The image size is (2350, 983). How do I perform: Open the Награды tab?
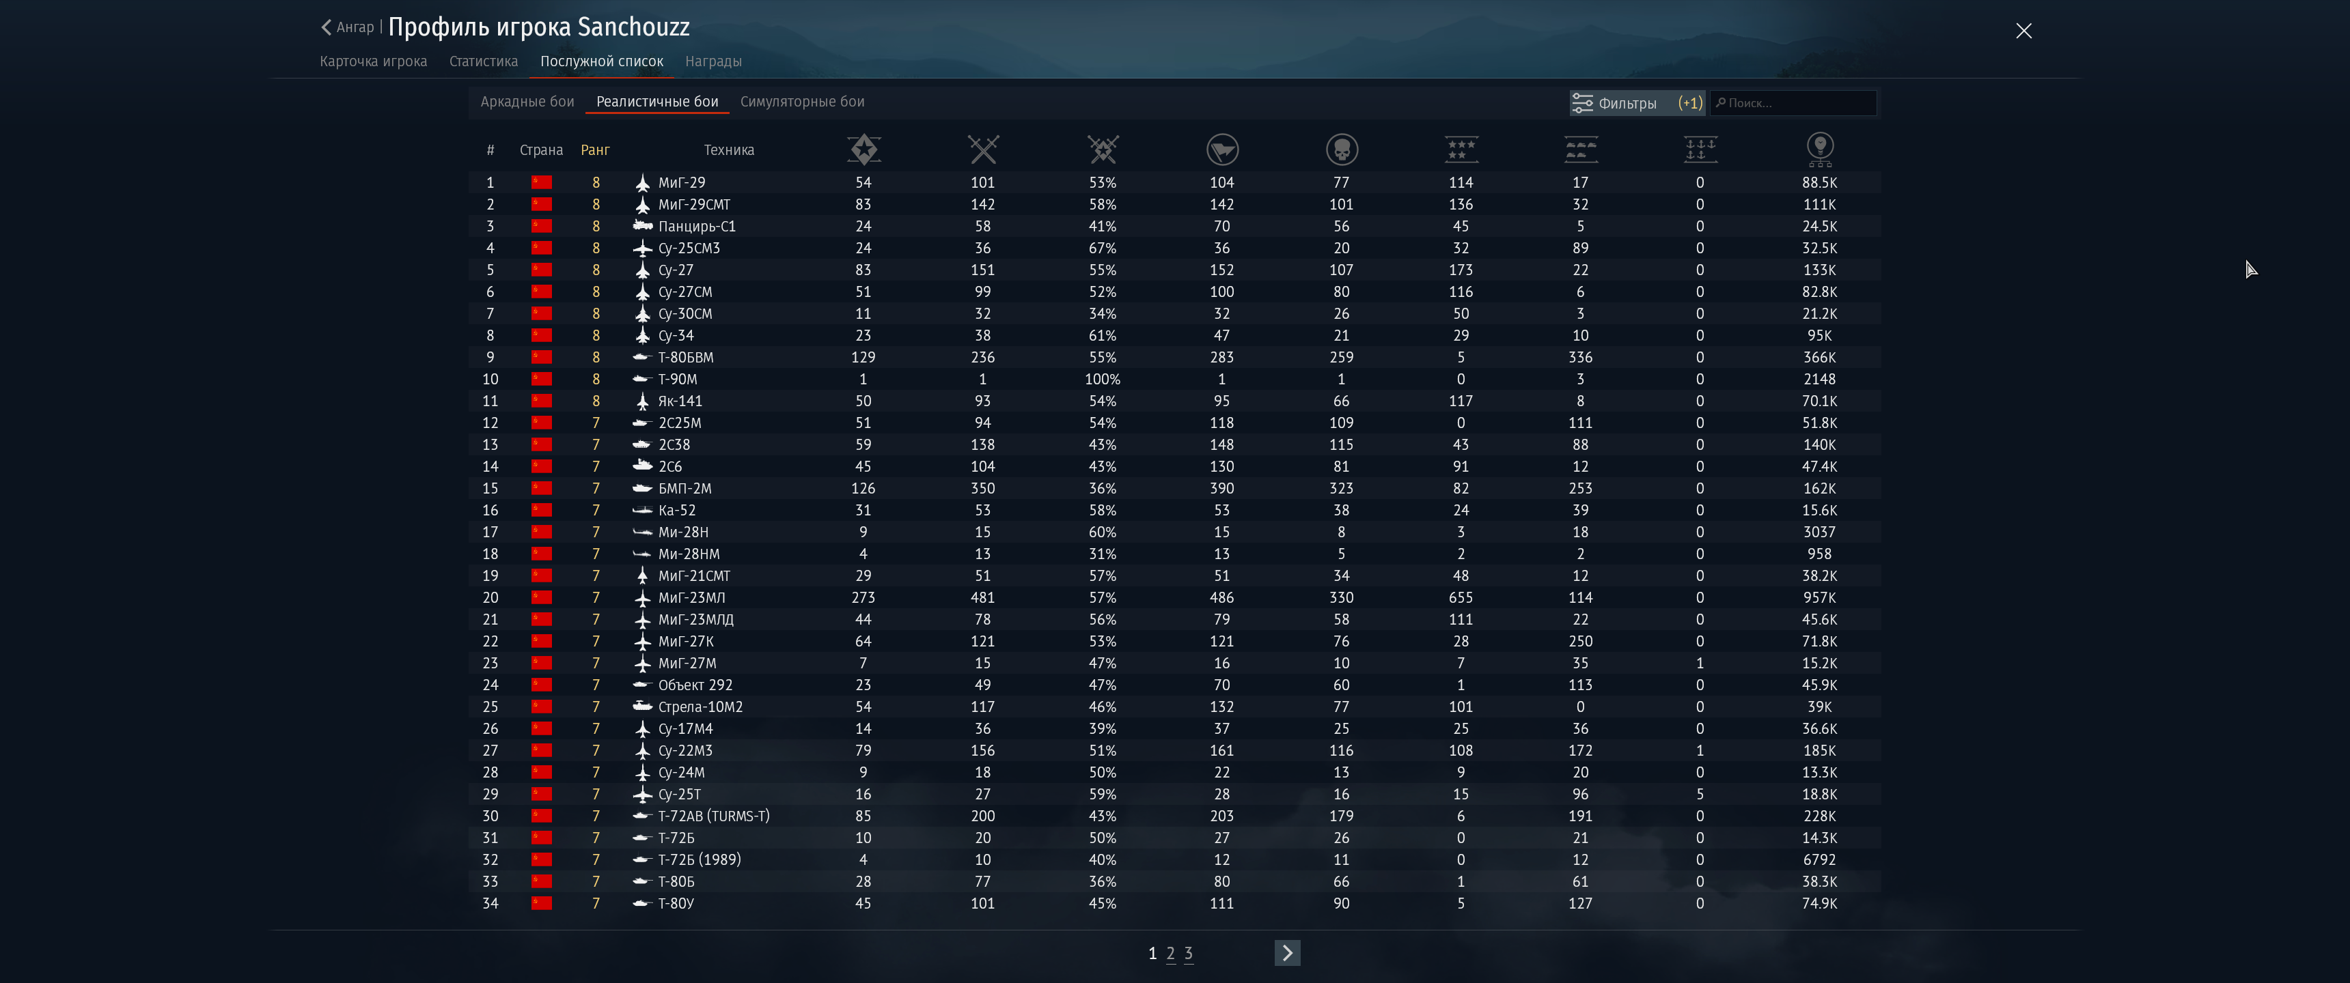pos(713,61)
